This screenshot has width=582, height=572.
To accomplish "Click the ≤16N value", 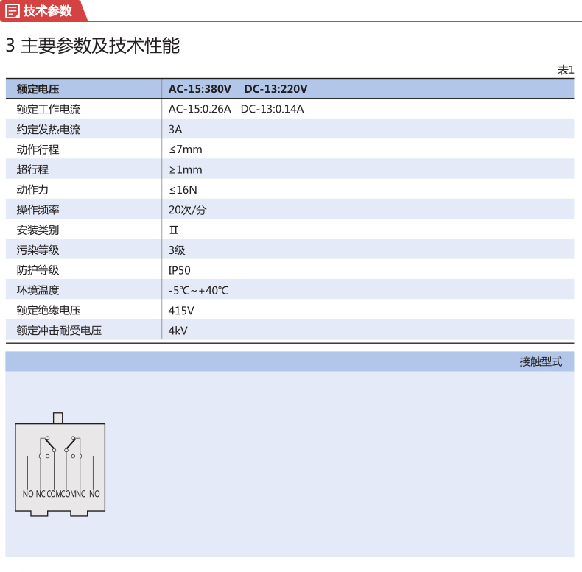I will [x=183, y=190].
